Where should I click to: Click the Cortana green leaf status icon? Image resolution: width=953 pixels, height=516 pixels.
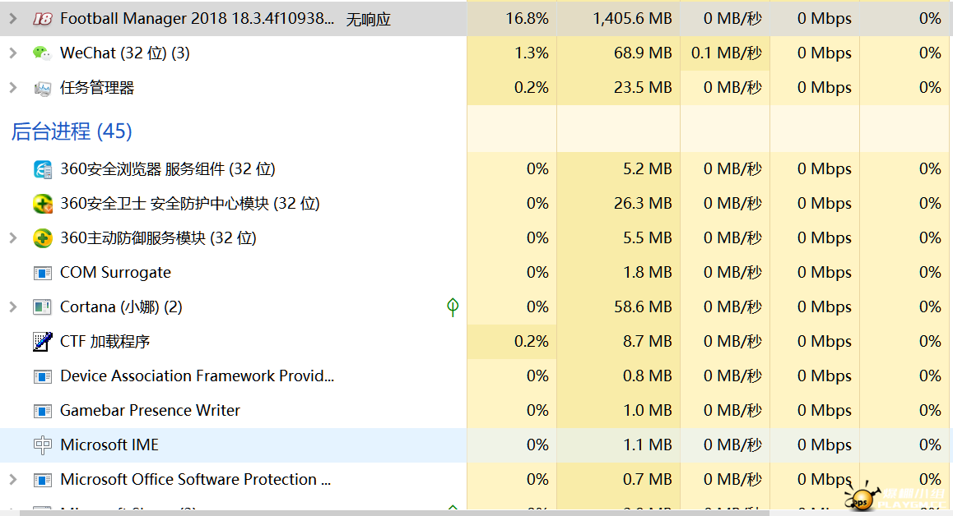coord(452,307)
